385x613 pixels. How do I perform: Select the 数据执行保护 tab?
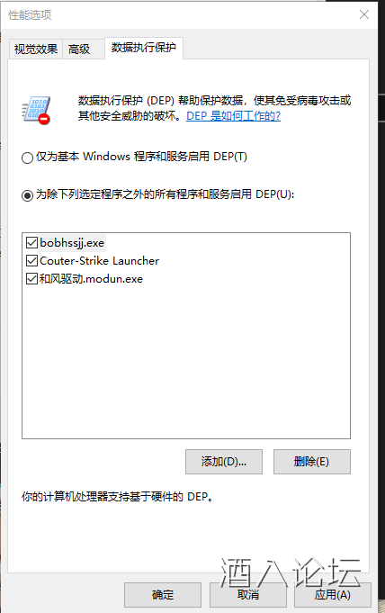(143, 48)
